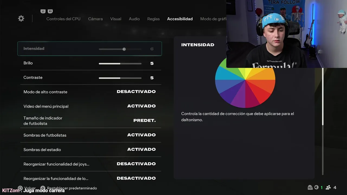Toggle Sombras del estadio setting
Screen dimensions: 347x195
[91, 149]
